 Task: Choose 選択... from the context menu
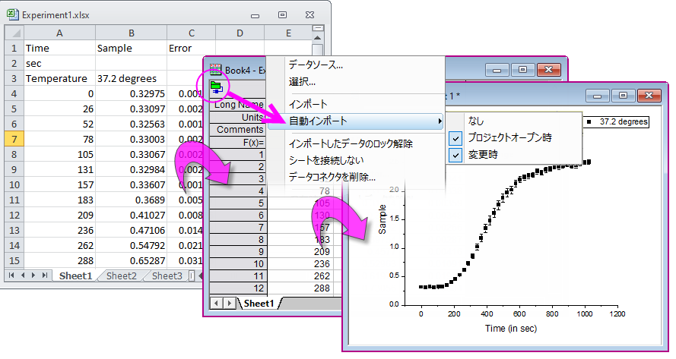302,82
